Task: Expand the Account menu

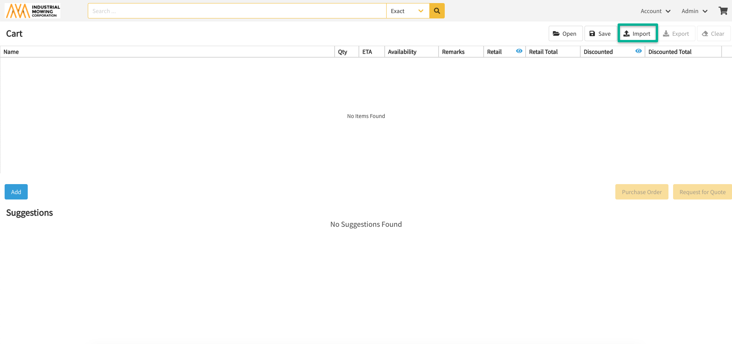Action: (x=655, y=11)
